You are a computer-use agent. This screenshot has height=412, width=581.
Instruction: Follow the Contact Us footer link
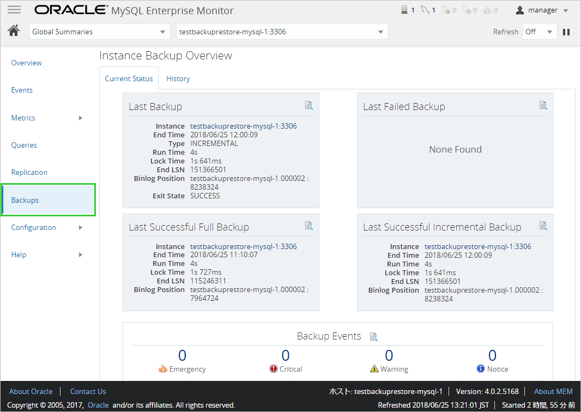click(88, 391)
